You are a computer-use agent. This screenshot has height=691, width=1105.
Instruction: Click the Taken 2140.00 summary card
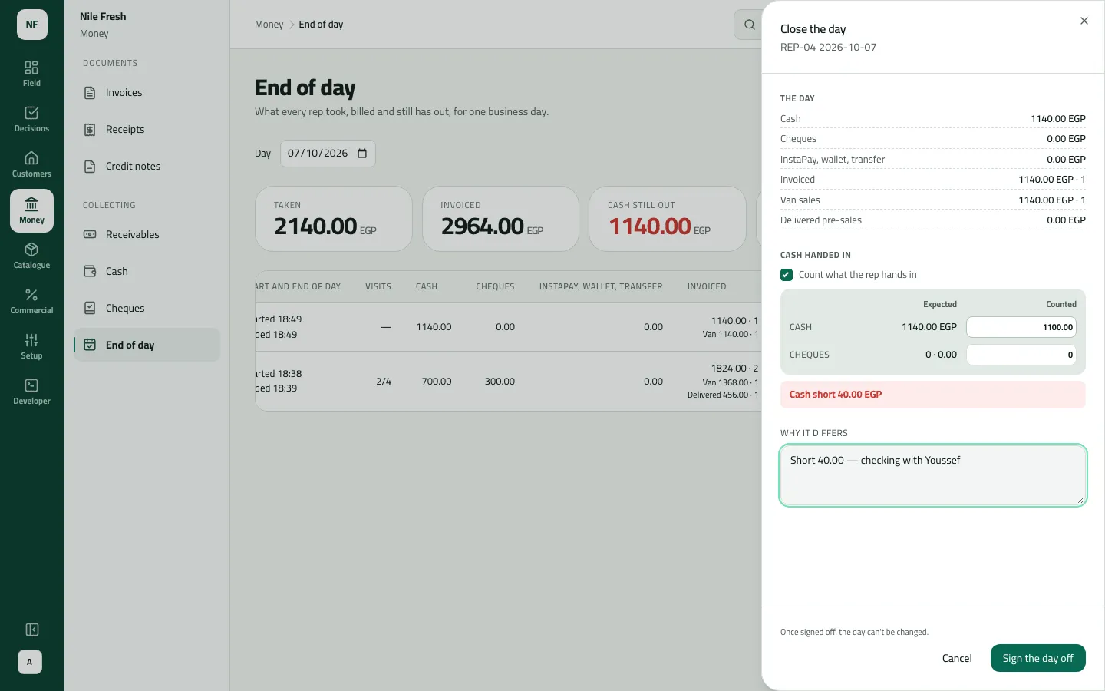point(334,219)
